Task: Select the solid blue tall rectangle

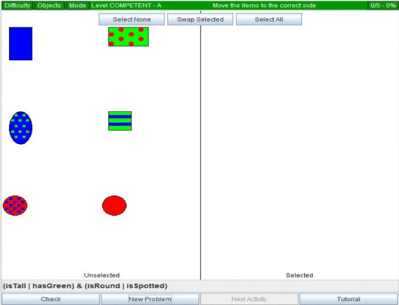Action: pos(21,44)
